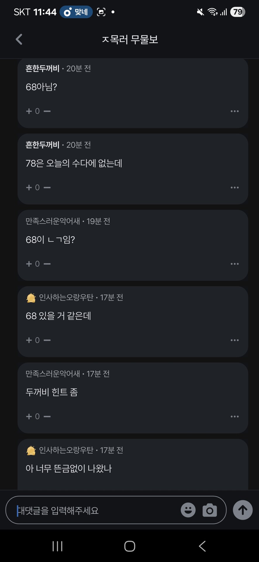
Task: Upvote the "68아님?" comment
Action: coord(29,111)
